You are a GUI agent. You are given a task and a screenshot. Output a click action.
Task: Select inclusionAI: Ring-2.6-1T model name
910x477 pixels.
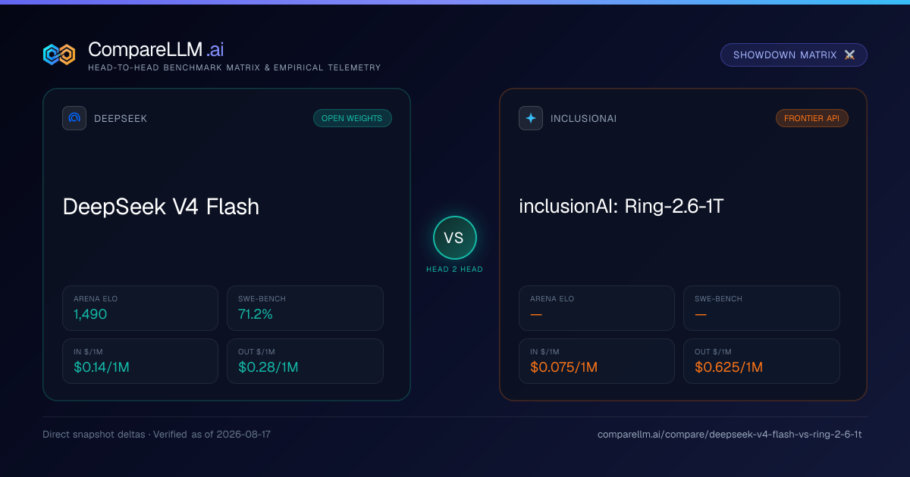(621, 206)
